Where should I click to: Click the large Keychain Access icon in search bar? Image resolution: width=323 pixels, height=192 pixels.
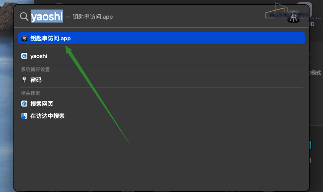point(293,17)
